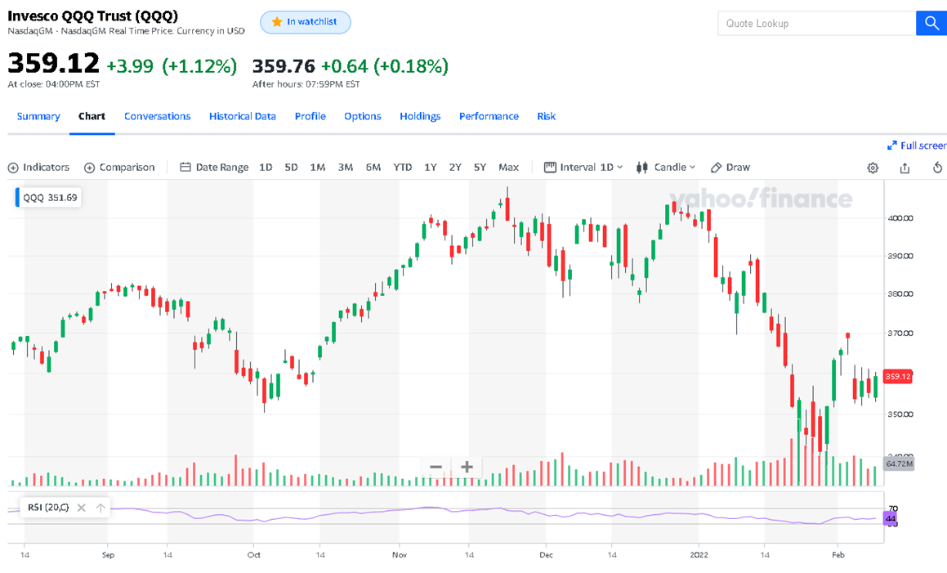
Task: Select the Chart tab
Action: point(92,116)
